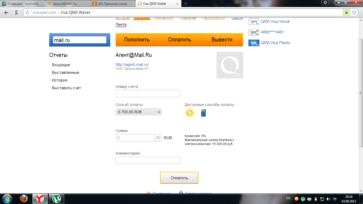Screen dimensions: 363x204
Task: Open Выставить счёт in sidebar
Action: tap(66, 88)
